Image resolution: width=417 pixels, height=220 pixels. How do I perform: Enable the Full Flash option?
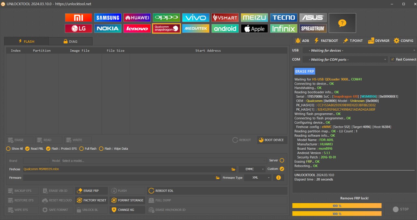click(88, 149)
